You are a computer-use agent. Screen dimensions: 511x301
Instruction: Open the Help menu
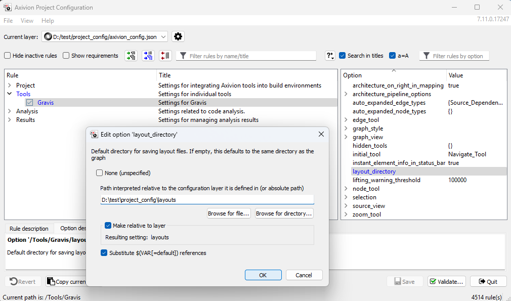click(x=48, y=21)
